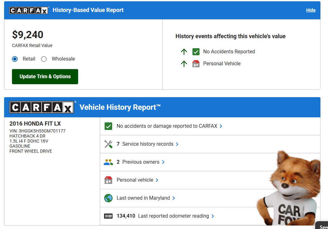The width and height of the screenshot is (328, 229).
Task: Click the CARFAX logo in Vehicle History header
Action: 42,107
